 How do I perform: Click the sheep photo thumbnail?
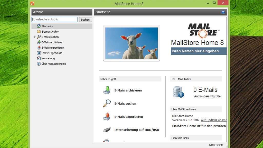pyautogui.click(x=131, y=43)
